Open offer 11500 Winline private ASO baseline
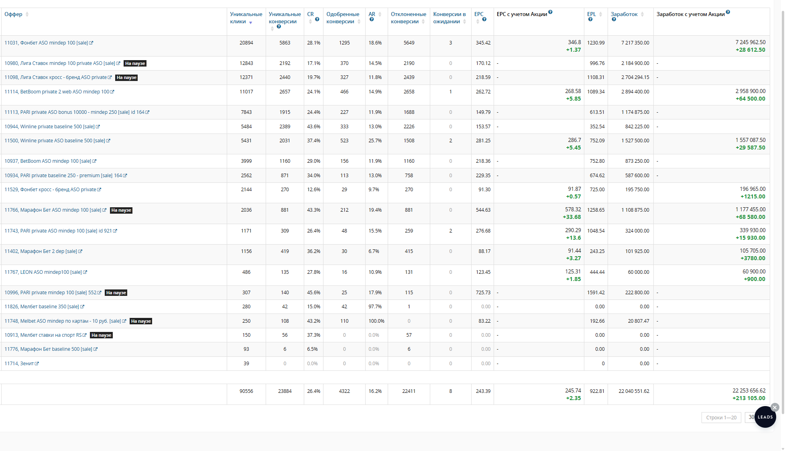 click(x=55, y=141)
